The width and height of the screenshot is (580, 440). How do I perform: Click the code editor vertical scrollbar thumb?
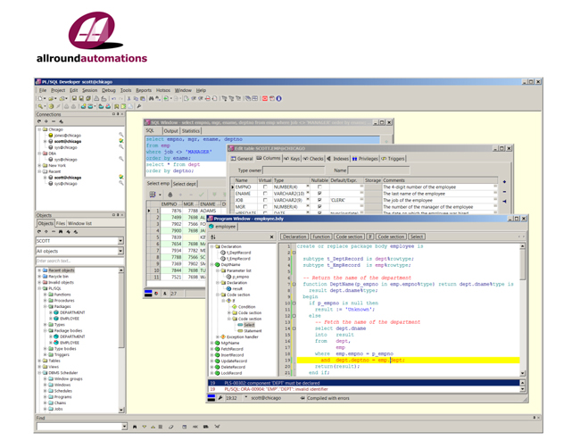pyautogui.click(x=522, y=264)
